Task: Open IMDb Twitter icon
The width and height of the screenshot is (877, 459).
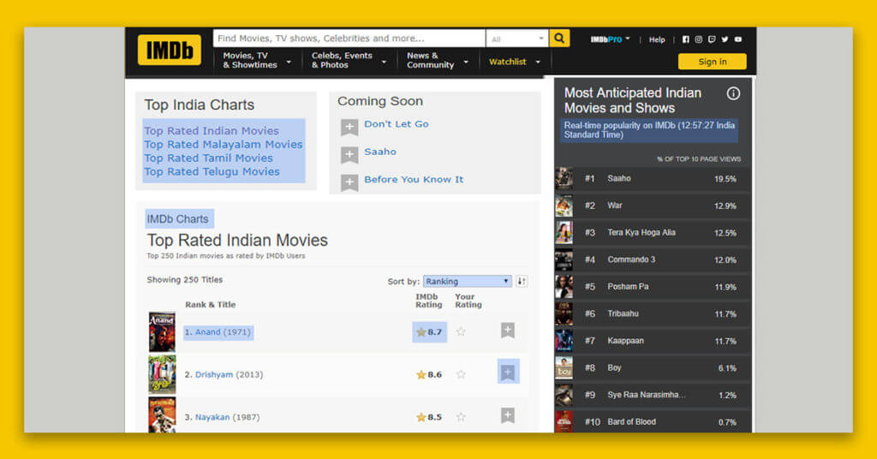Action: click(725, 39)
